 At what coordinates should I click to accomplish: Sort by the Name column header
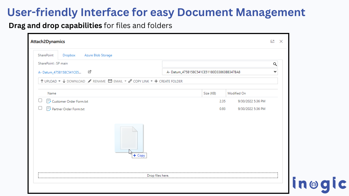click(52, 93)
